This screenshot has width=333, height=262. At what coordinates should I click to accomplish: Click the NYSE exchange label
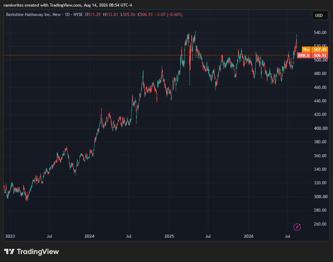click(x=78, y=15)
